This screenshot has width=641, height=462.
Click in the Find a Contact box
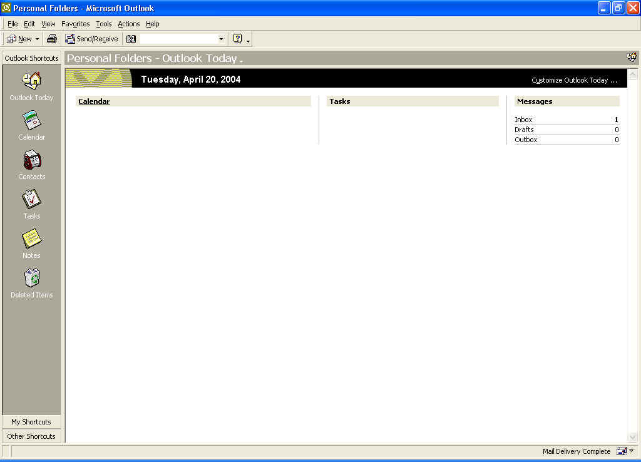[178, 39]
